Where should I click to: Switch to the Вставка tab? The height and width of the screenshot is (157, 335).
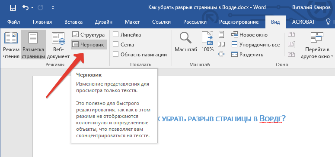[73, 22]
